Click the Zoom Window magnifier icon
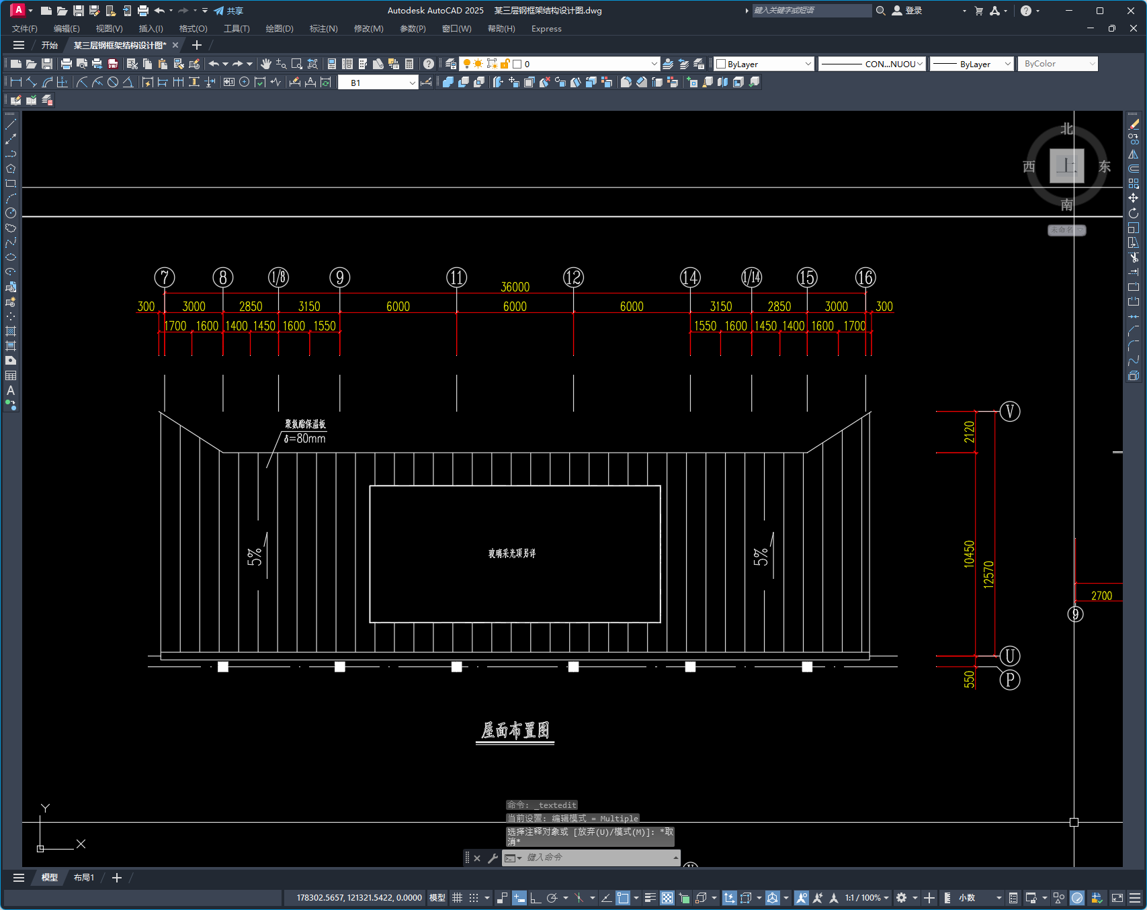Viewport: 1147px width, 910px height. 297,64
